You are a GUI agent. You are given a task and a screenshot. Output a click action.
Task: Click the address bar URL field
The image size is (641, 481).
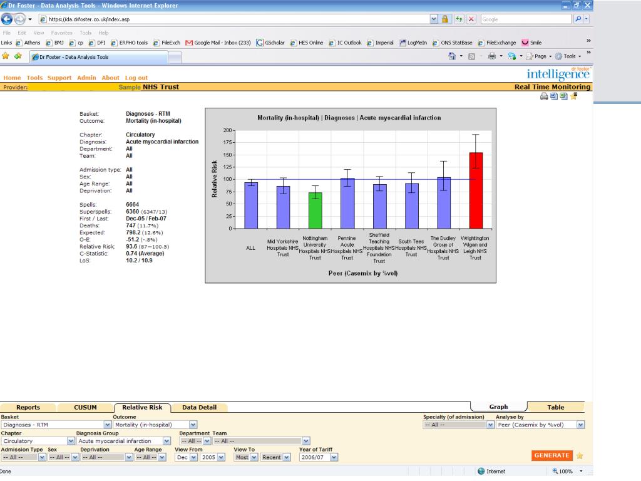click(x=235, y=19)
